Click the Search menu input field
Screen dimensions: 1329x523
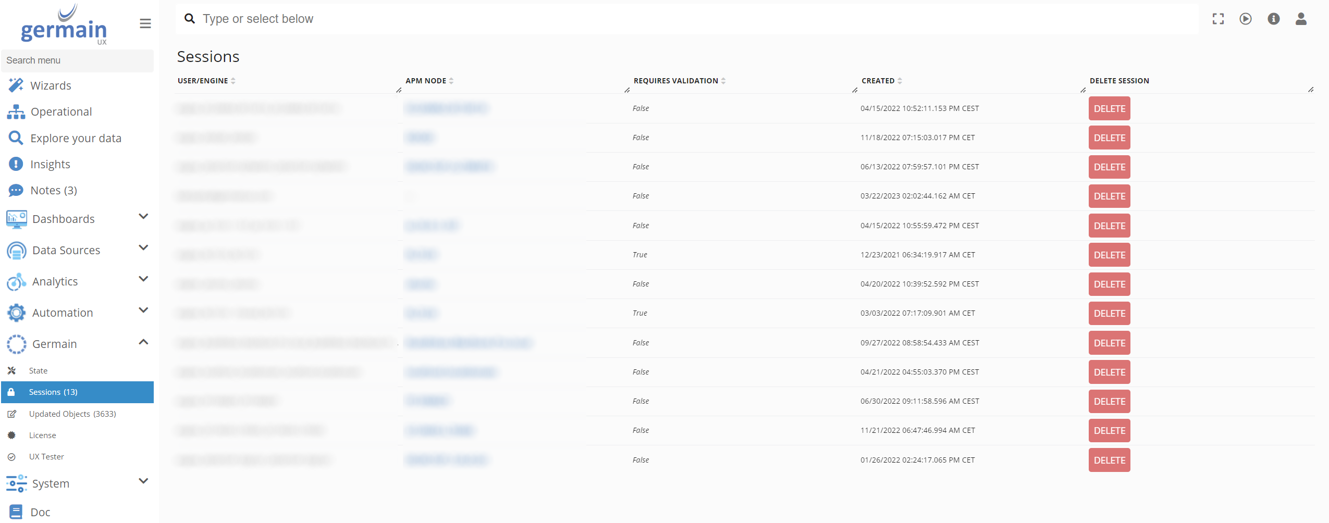(78, 60)
